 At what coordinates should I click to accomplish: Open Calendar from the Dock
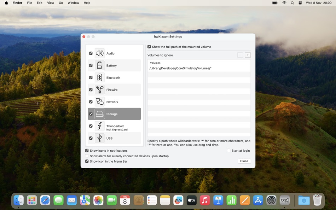125,200
